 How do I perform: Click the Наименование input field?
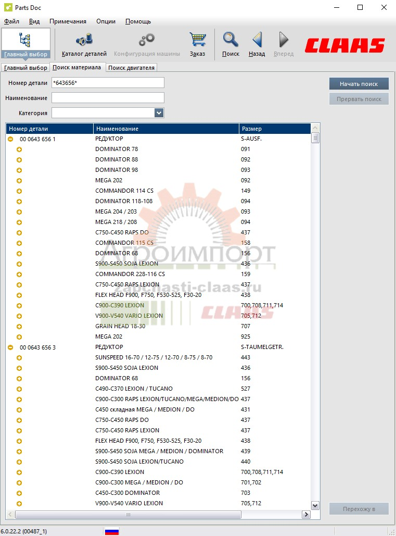(108, 98)
